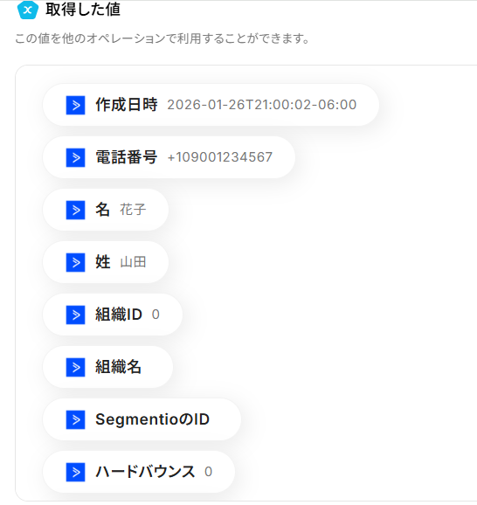Viewport: 477px width, 505px height.
Task: Click the blue arrow icon beside 電話番号
Action: click(x=75, y=157)
